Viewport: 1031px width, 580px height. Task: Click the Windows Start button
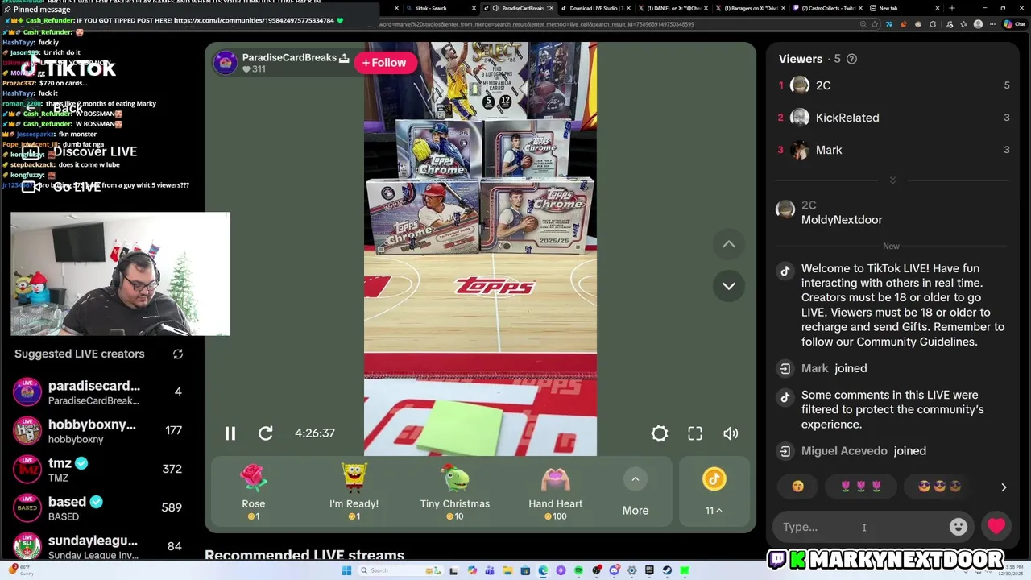point(346,571)
